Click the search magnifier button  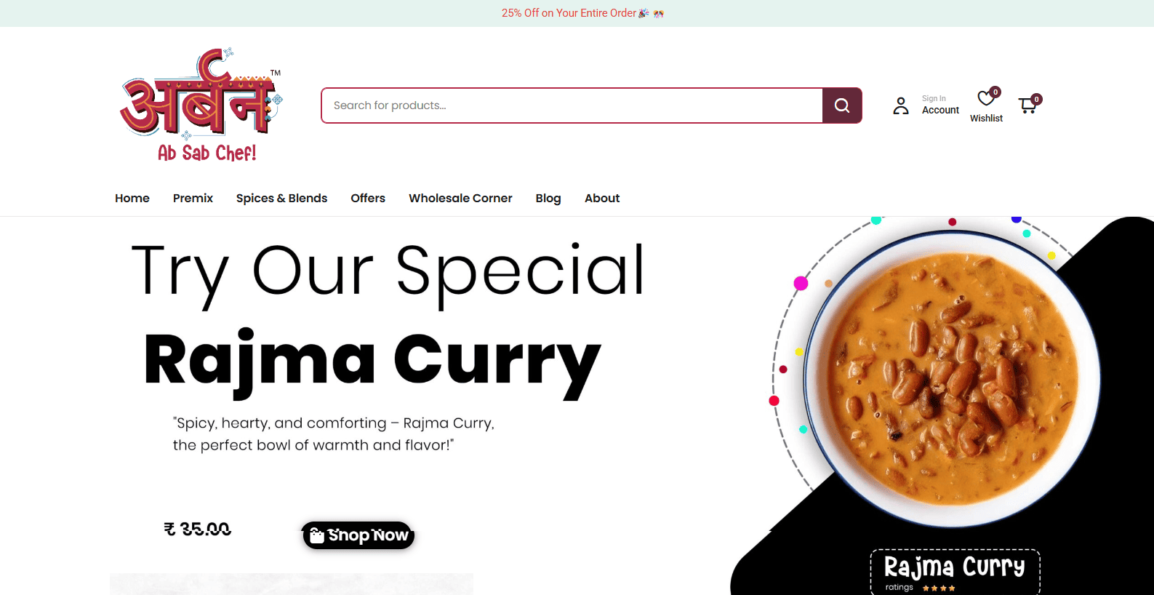[x=842, y=105]
